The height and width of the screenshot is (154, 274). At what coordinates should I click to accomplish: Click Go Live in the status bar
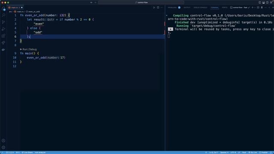click(253, 152)
